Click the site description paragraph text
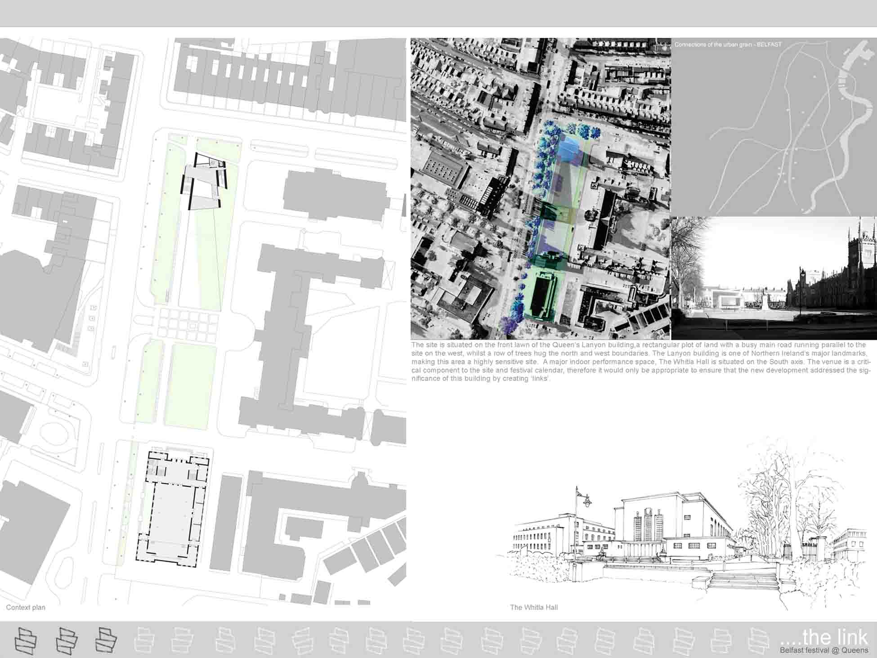 [x=641, y=362]
